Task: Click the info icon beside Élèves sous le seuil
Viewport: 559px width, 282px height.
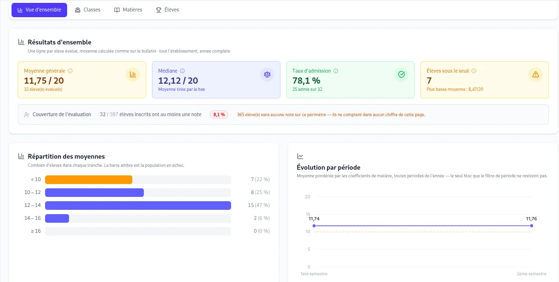Action: pos(474,71)
